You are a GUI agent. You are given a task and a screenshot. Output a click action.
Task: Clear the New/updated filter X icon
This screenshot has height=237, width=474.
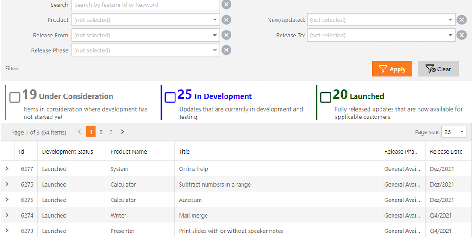click(x=462, y=20)
